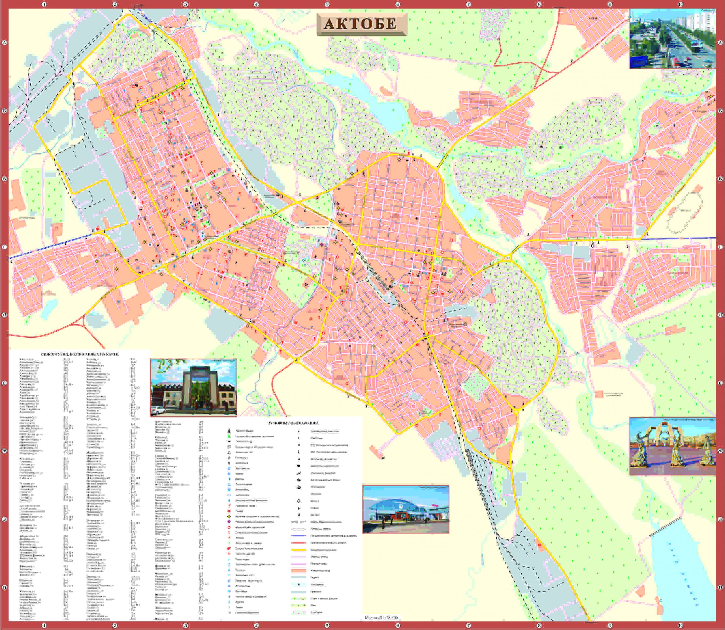Select the mosque crescent icon in legend
725x630 pixels.
coord(299,501)
